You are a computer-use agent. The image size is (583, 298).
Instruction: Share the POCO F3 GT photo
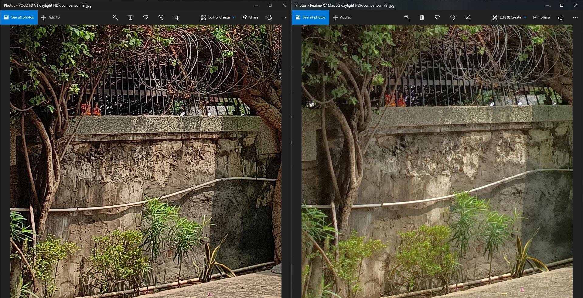250,17
